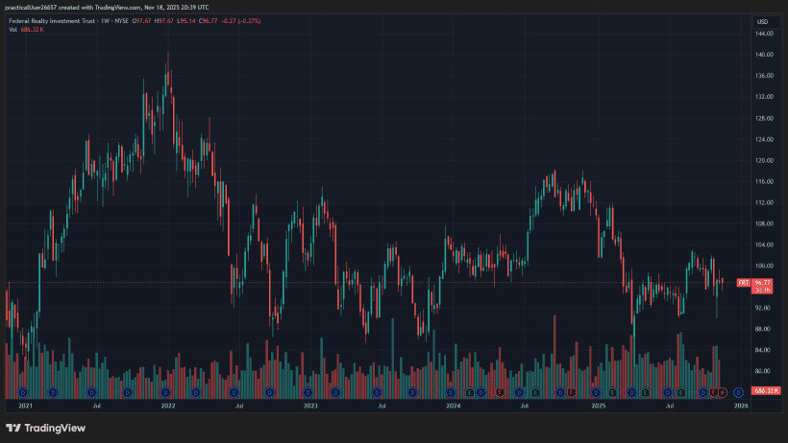This screenshot has width=788, height=443.
Task: Click the 144.00 level on price scale
Action: (765, 34)
